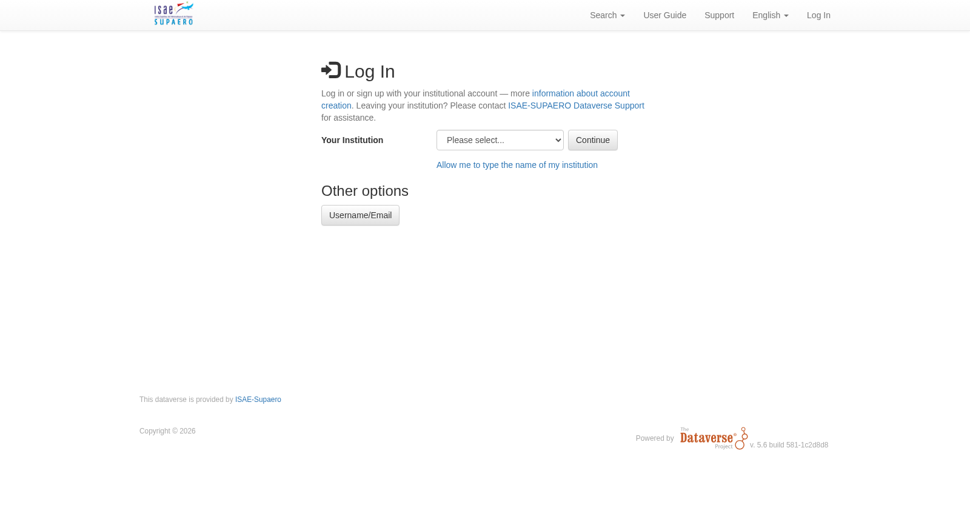Screen dimensions: 970x522
Task: Click the Your Institution label
Action: tap(352, 140)
